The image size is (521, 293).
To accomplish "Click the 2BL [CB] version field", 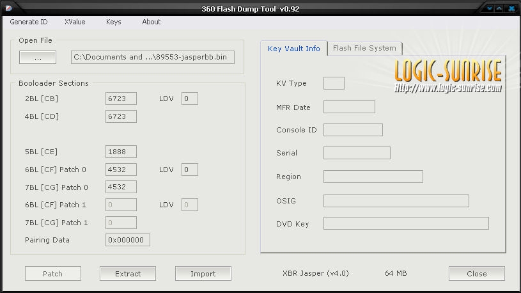I will (121, 99).
